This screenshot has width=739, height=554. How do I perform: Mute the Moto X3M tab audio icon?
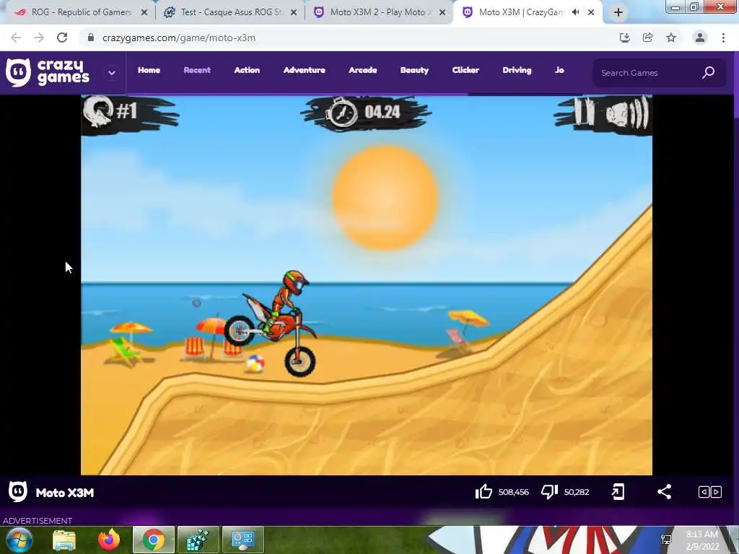point(575,13)
